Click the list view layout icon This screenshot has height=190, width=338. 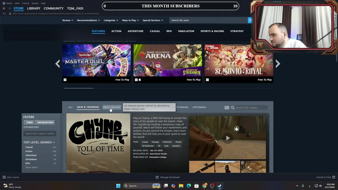click(227, 107)
